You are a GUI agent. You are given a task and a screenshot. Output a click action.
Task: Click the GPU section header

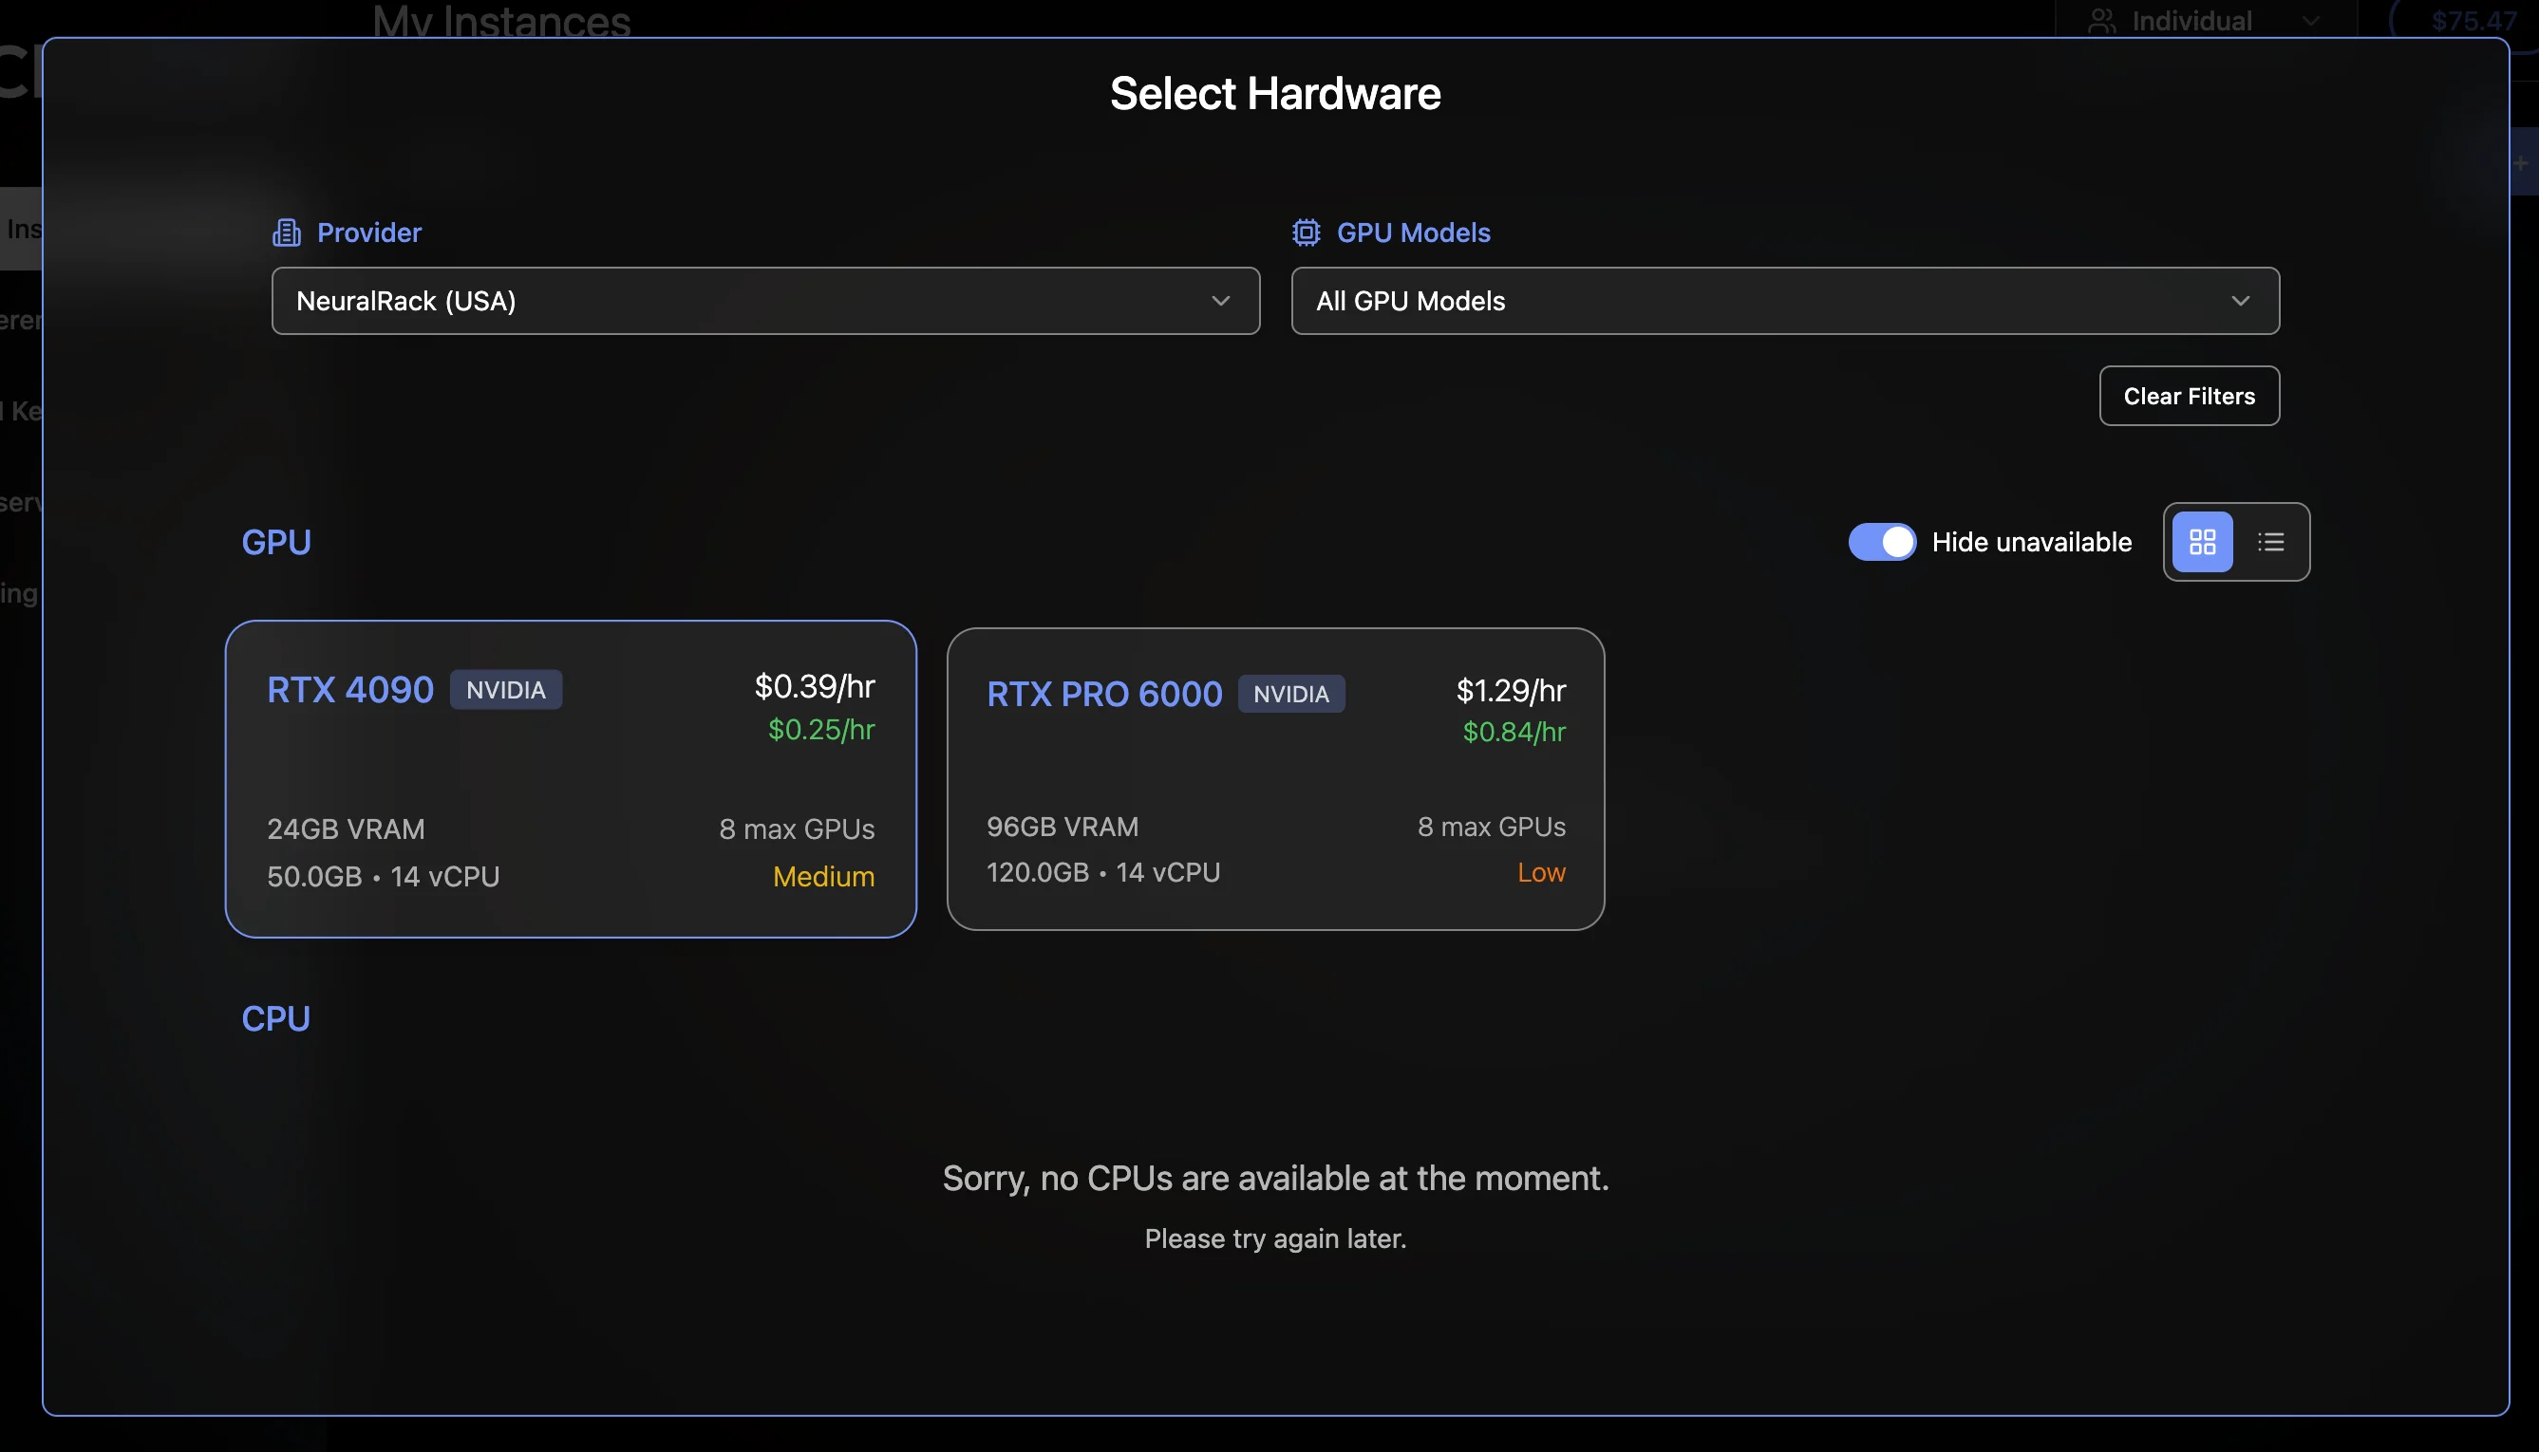coord(275,542)
